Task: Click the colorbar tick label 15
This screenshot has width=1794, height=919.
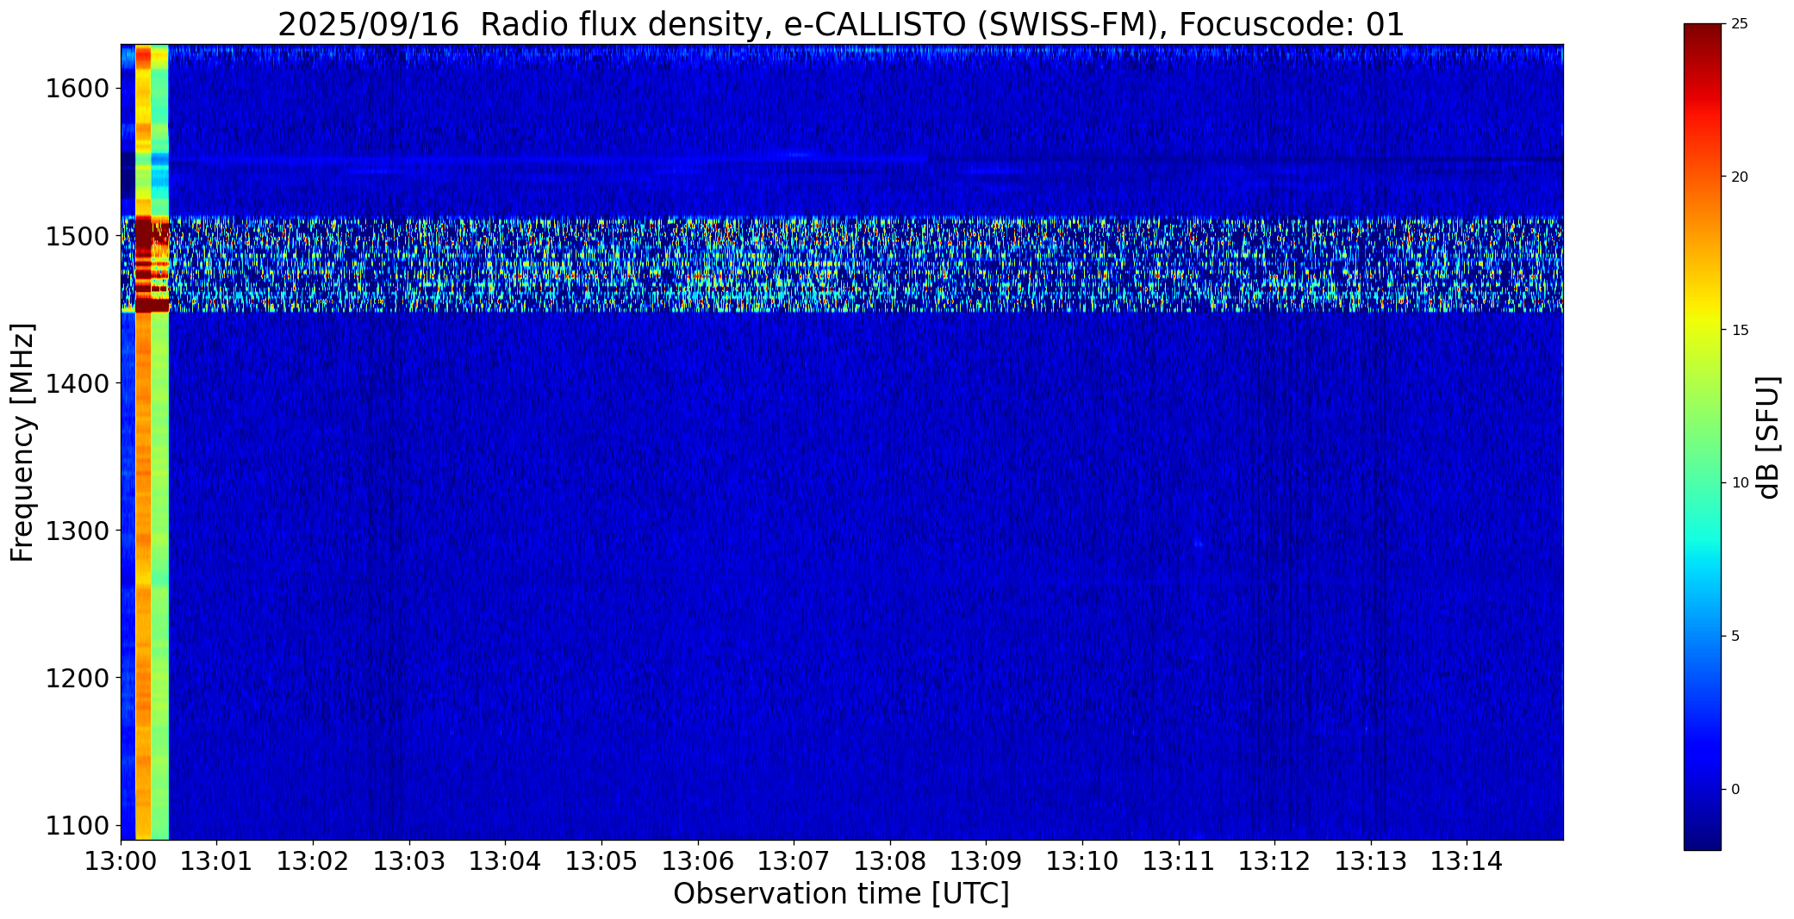Action: click(1740, 331)
